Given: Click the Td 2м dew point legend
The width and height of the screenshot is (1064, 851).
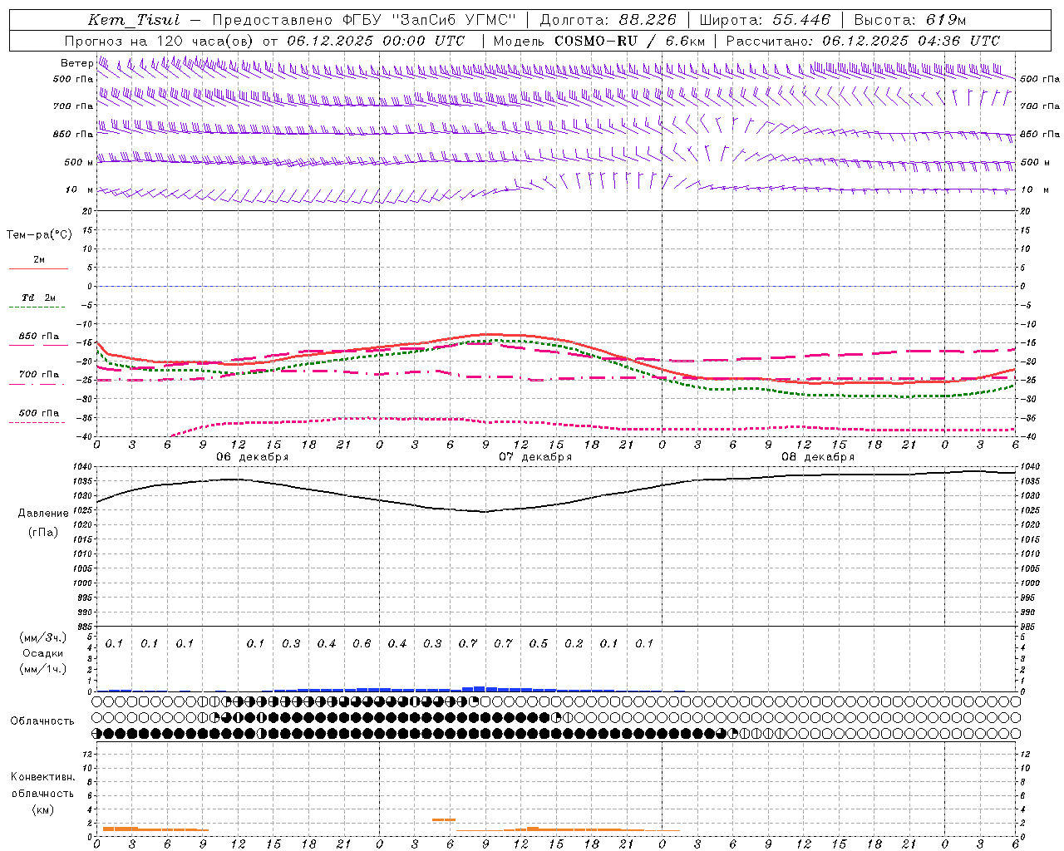Looking at the screenshot, I should (38, 302).
